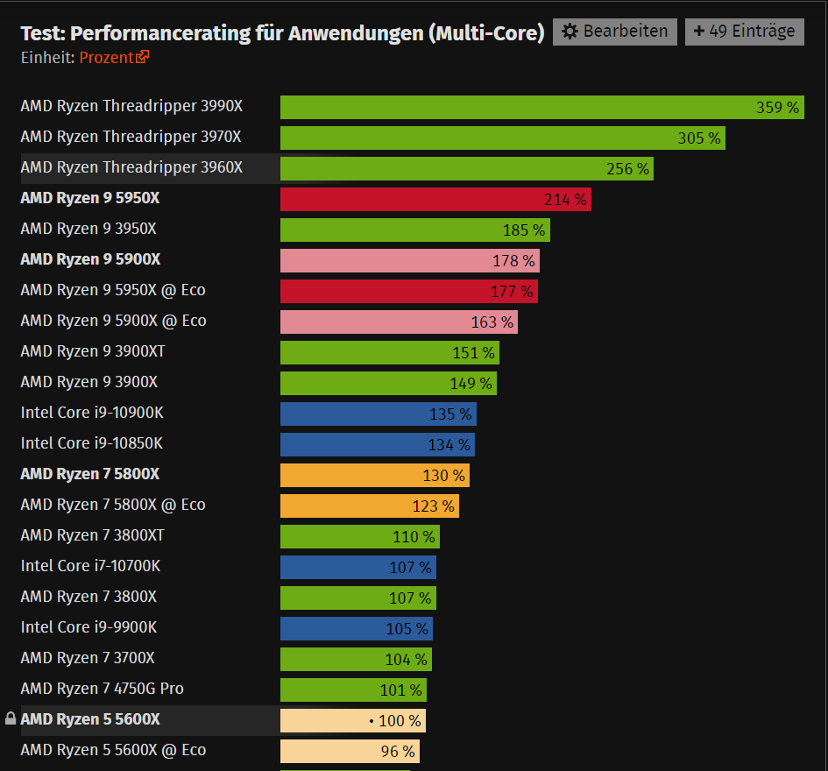Select the AMD Ryzen 7 3800XT label
Screen dimensions: 828x771
pos(92,535)
